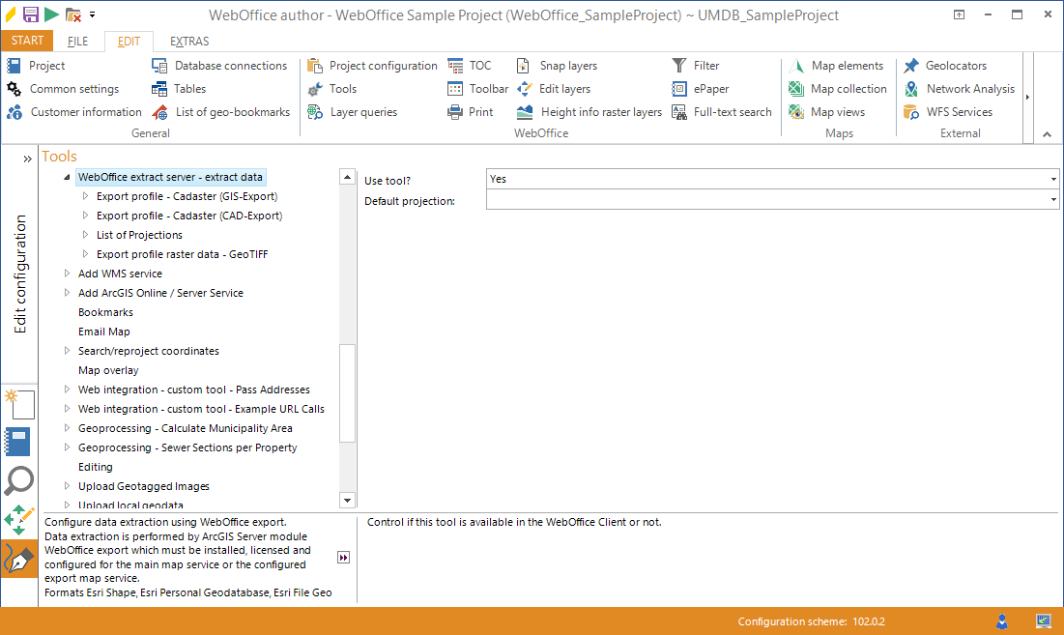
Task: Select the Print tool in WebOffice group
Action: [472, 111]
